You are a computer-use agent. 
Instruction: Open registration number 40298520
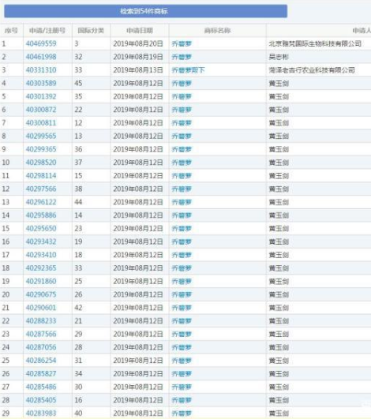tap(41, 163)
